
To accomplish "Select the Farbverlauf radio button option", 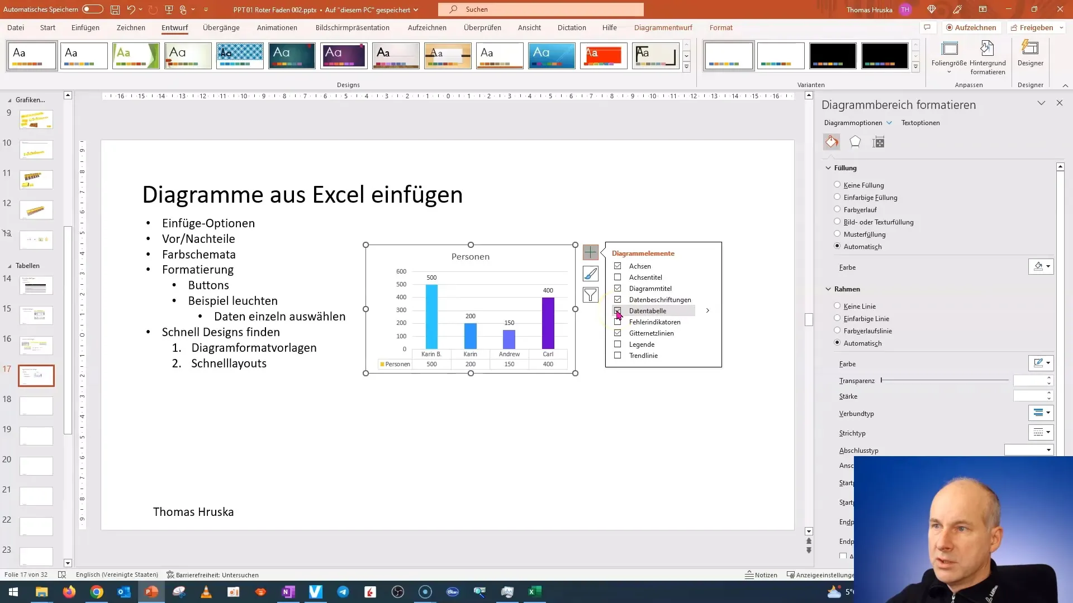I will click(838, 209).
